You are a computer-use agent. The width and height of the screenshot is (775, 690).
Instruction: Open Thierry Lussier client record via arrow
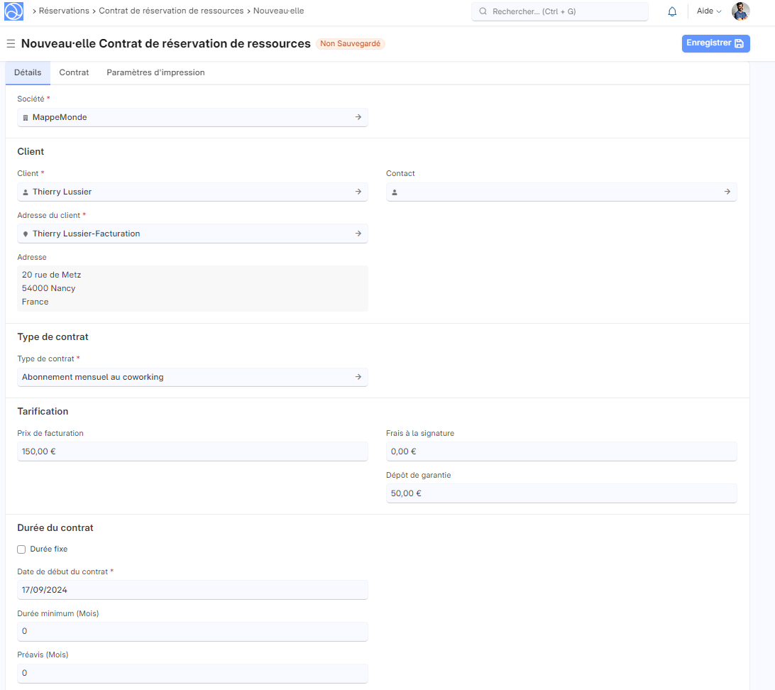click(x=358, y=192)
